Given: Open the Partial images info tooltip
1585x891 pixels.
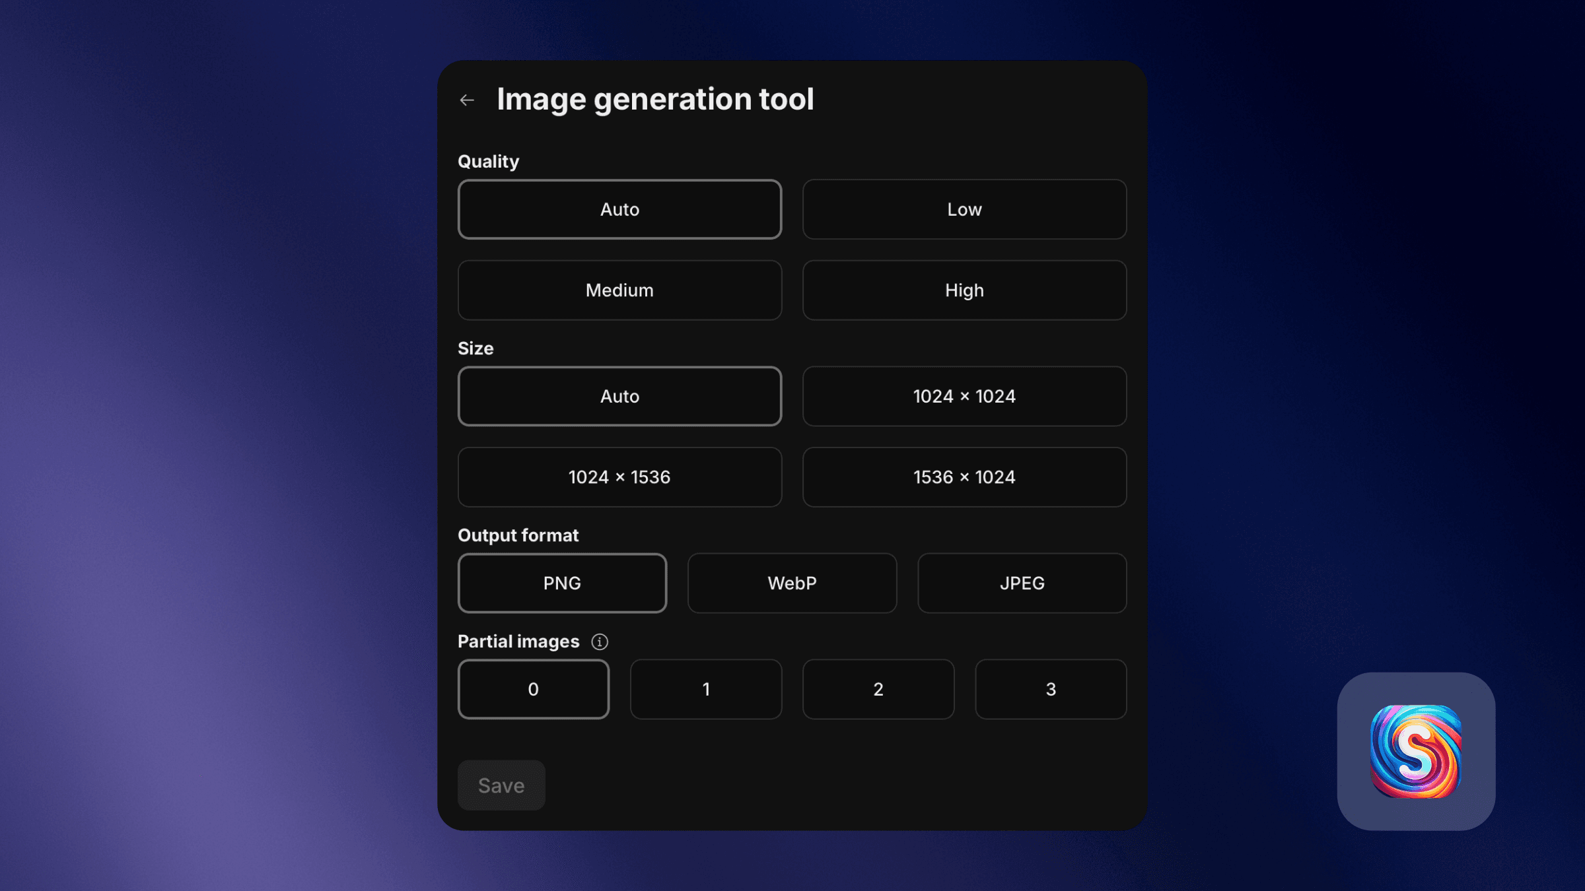Looking at the screenshot, I should pos(599,642).
